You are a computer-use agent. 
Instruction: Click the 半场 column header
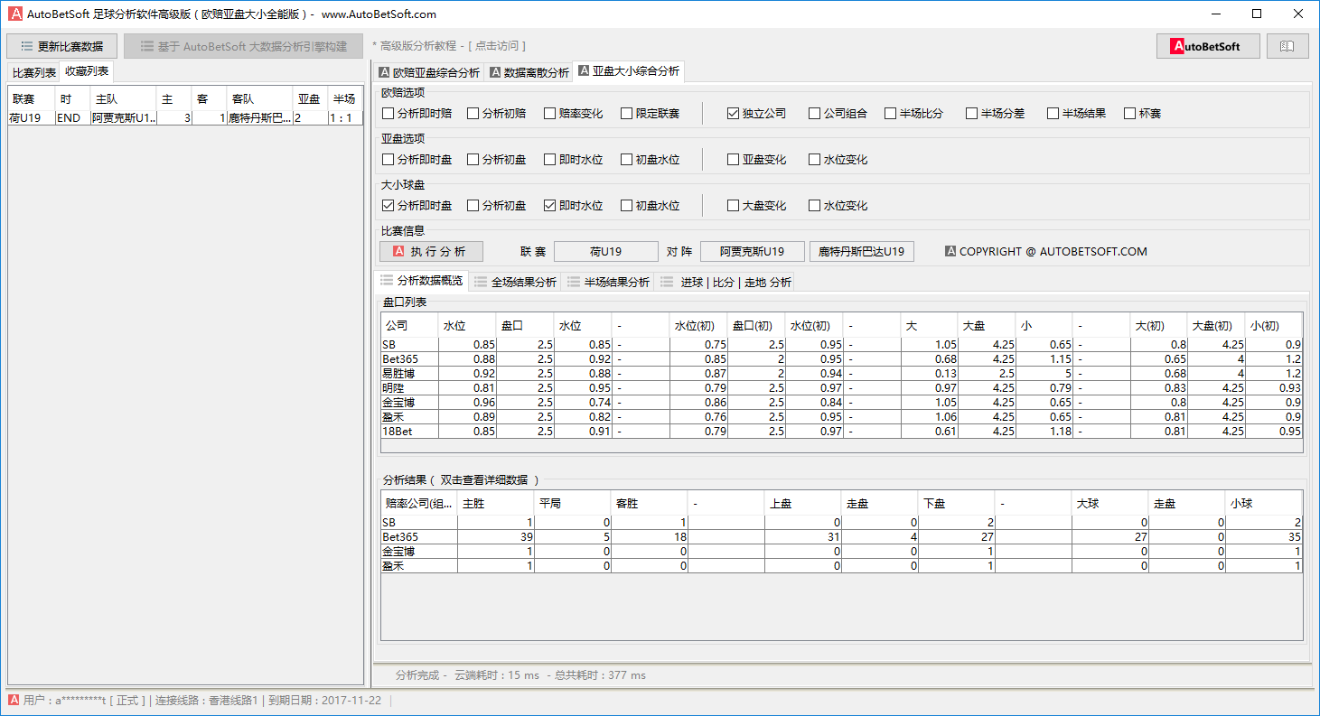345,99
